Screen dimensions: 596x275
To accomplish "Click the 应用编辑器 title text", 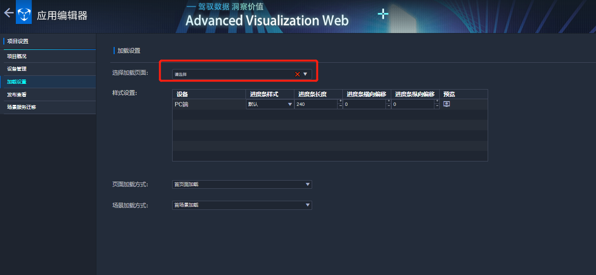I will pyautogui.click(x=62, y=15).
